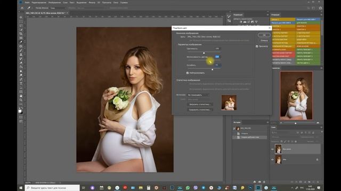Viewport: 341px width, 191px height.
Task: Open the Фильтр menu
Action: pos(92,3)
